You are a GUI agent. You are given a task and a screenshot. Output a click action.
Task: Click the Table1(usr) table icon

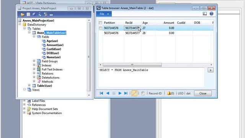tap(34, 85)
